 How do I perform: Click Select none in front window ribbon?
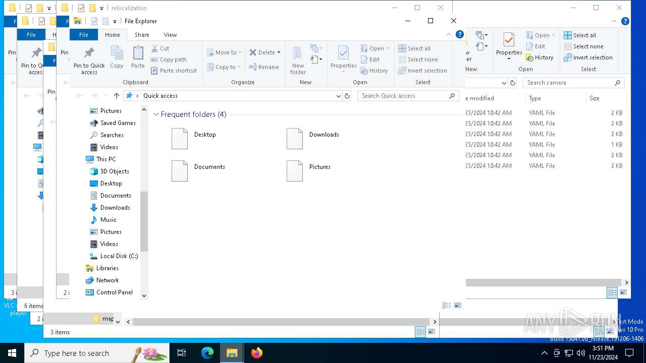418,59
